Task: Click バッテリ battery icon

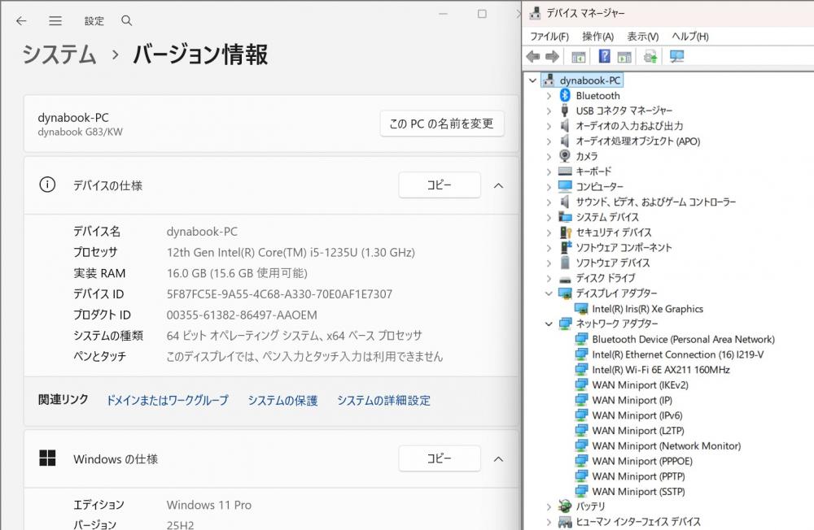Action: (565, 506)
